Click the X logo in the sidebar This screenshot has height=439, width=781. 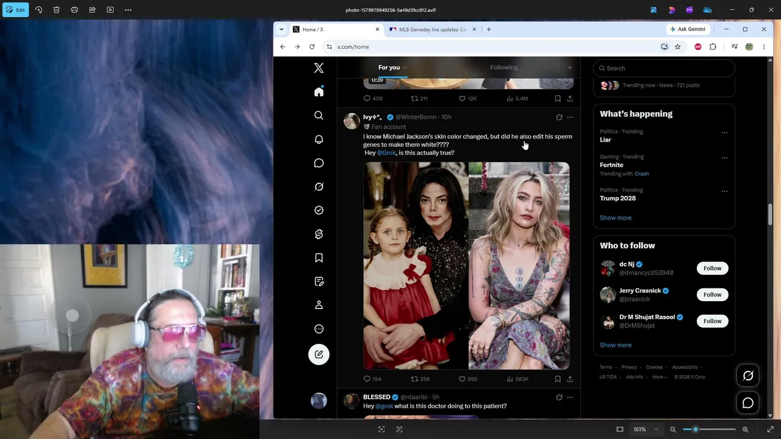point(319,68)
